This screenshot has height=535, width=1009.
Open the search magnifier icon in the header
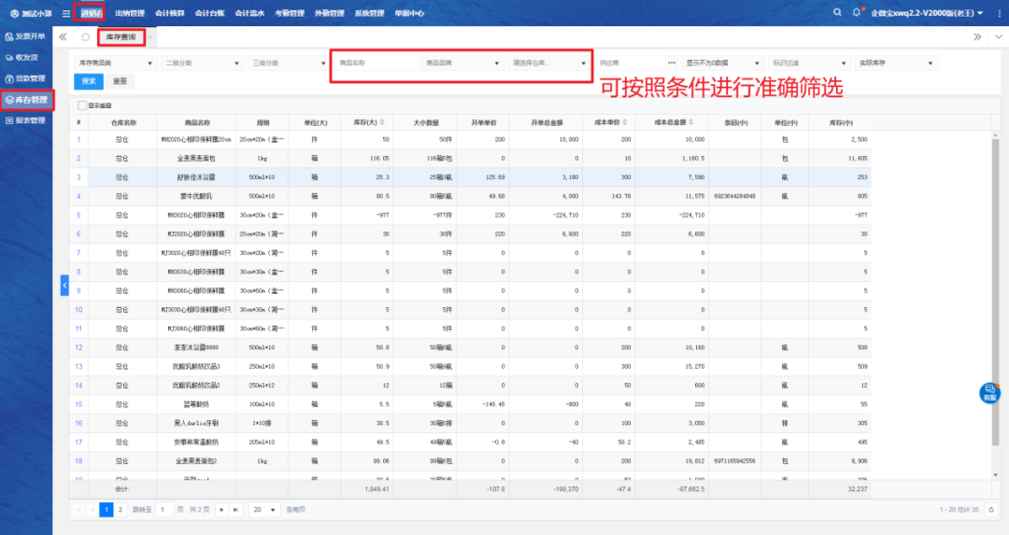pos(837,12)
